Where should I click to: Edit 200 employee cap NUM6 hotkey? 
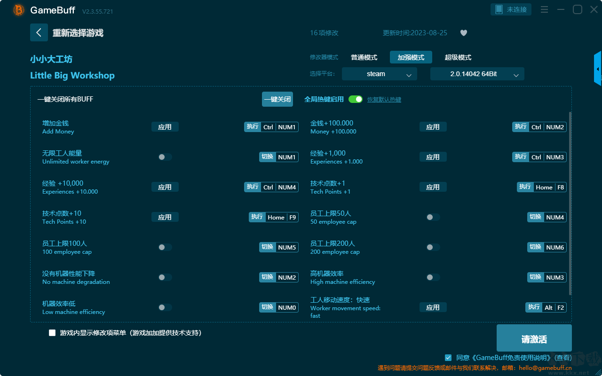[x=547, y=247]
